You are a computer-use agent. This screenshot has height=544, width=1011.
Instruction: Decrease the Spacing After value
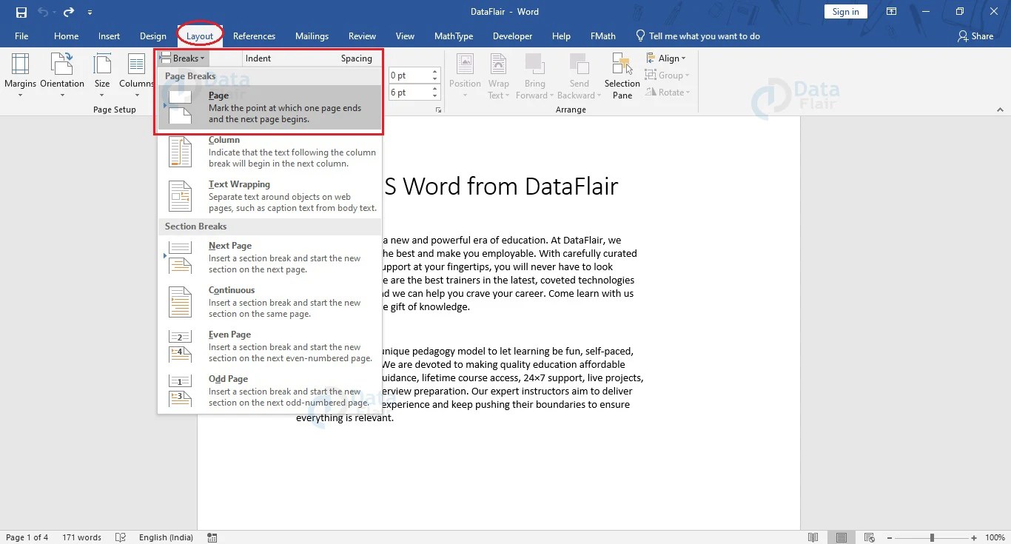[x=435, y=96]
